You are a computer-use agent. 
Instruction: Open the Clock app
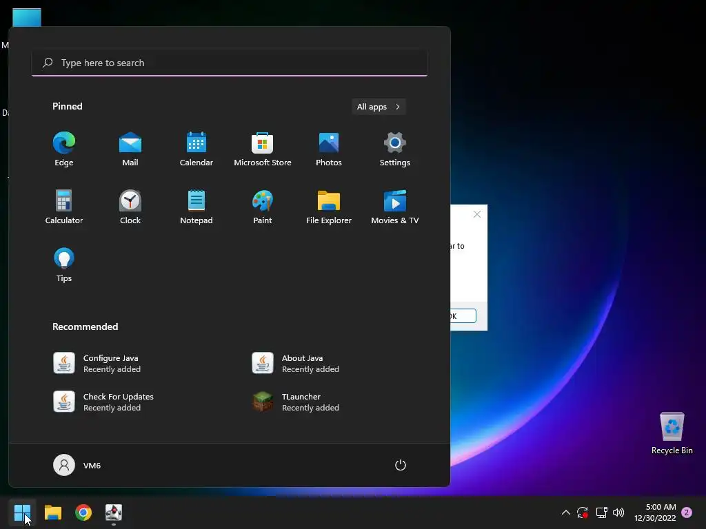pyautogui.click(x=130, y=207)
